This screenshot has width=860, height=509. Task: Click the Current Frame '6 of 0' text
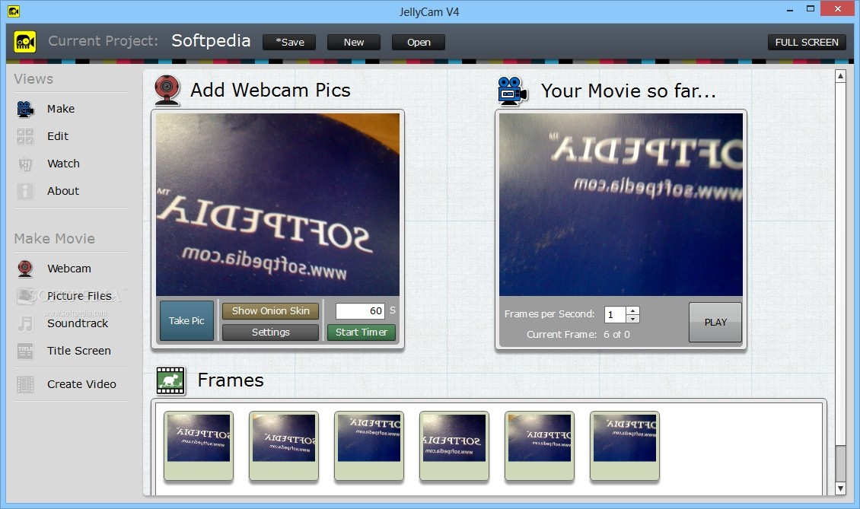pyautogui.click(x=617, y=335)
